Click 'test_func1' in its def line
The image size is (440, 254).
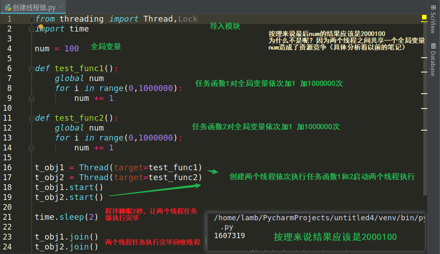pyautogui.click(x=79, y=68)
